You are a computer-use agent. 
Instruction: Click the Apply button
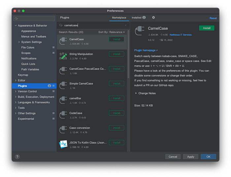tap(190, 157)
